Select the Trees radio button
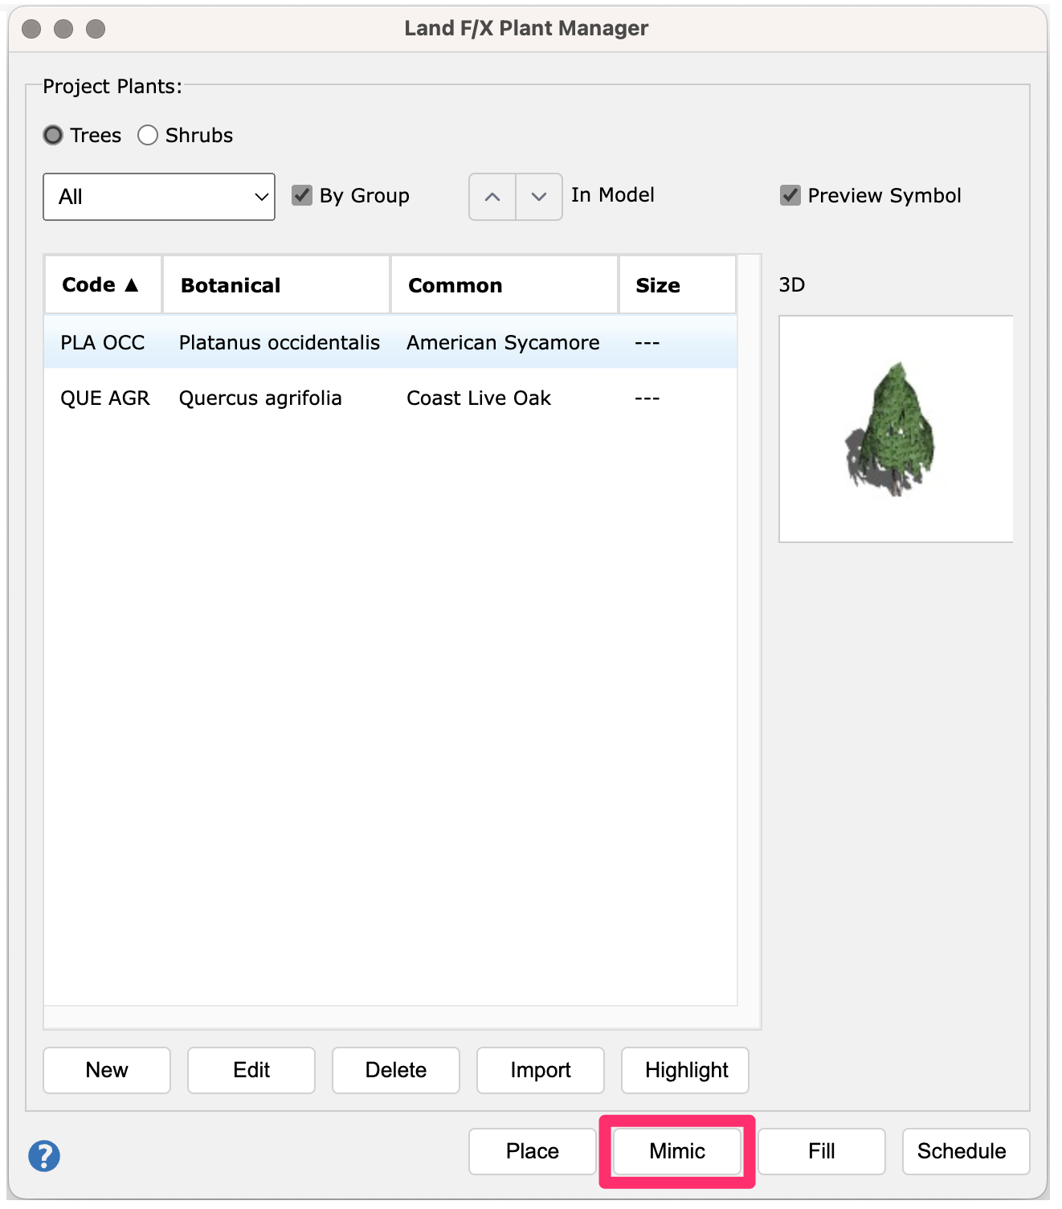This screenshot has width=1062, height=1209. pos(53,135)
